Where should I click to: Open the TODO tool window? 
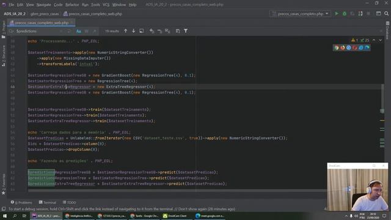[x=70, y=202]
